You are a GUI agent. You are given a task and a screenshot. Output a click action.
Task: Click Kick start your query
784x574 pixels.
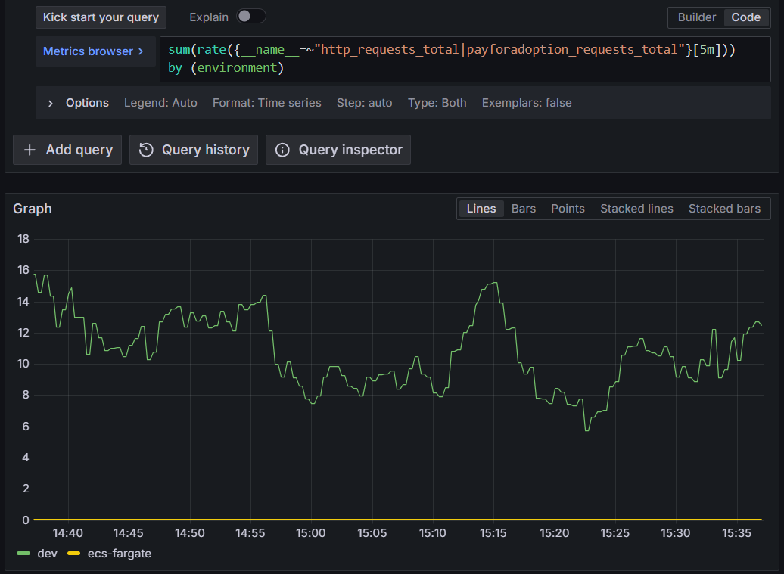click(x=100, y=17)
